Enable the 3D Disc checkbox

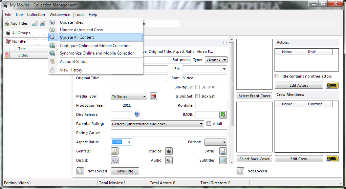click(198, 87)
